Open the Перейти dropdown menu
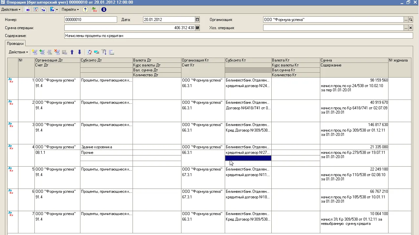This screenshot has height=235, width=419. coord(70,9)
